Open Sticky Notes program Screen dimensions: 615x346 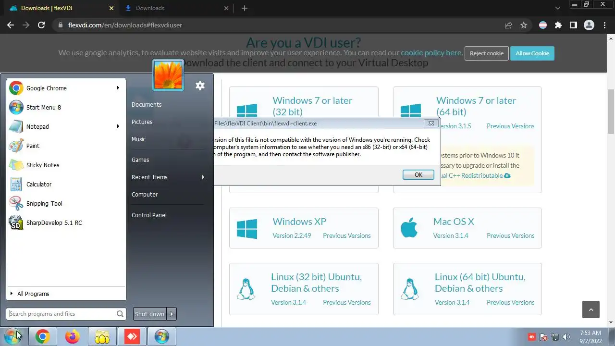(x=66, y=165)
